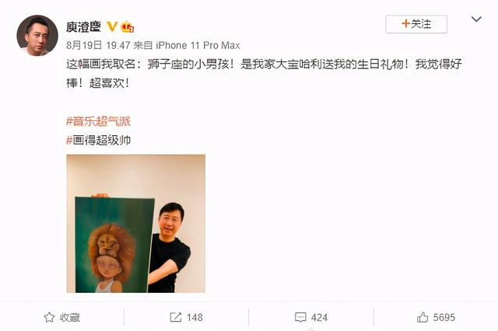498x331 pixels.
Task: Follow the user with the +关注 button
Action: point(416,24)
